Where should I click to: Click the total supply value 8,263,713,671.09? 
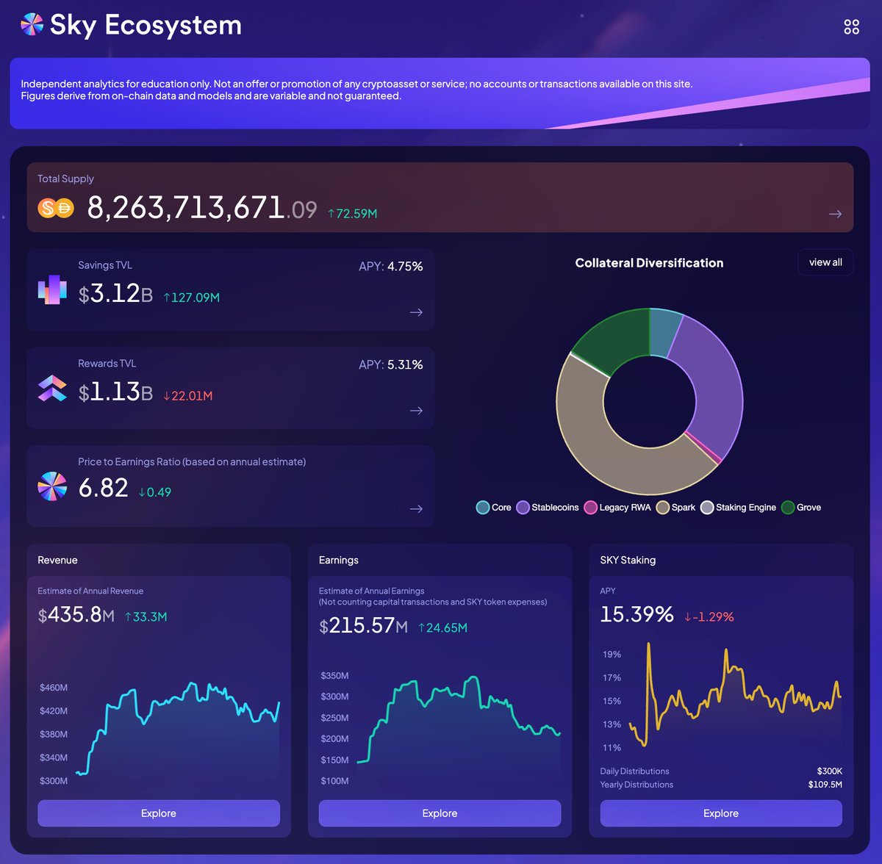201,208
